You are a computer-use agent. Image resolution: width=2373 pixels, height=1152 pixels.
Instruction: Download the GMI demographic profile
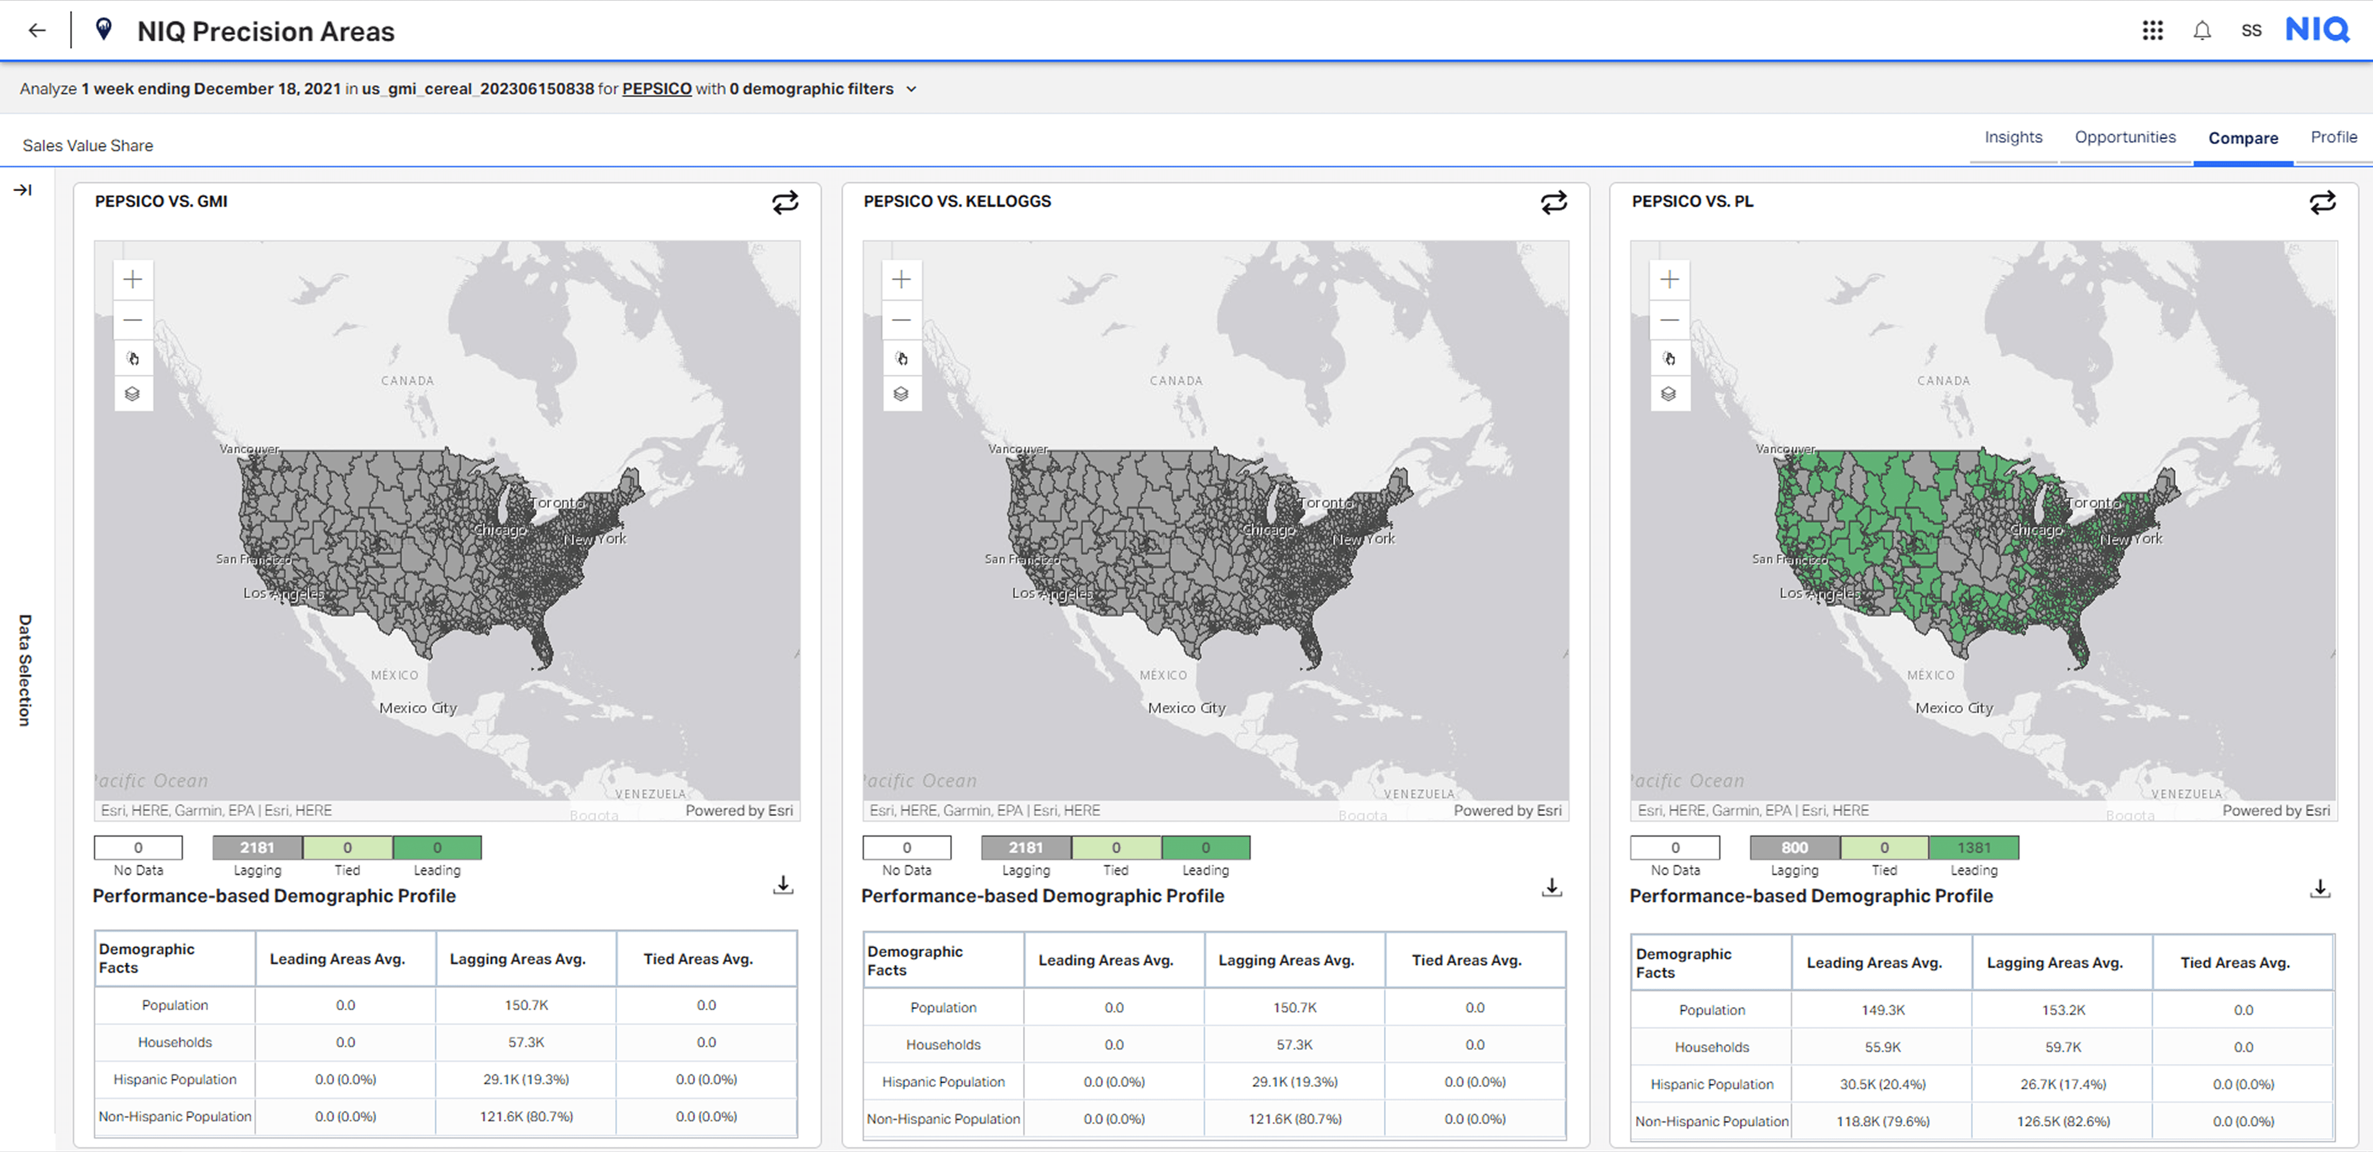point(783,885)
